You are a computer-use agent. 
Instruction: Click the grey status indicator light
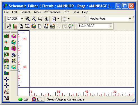(26, 99)
